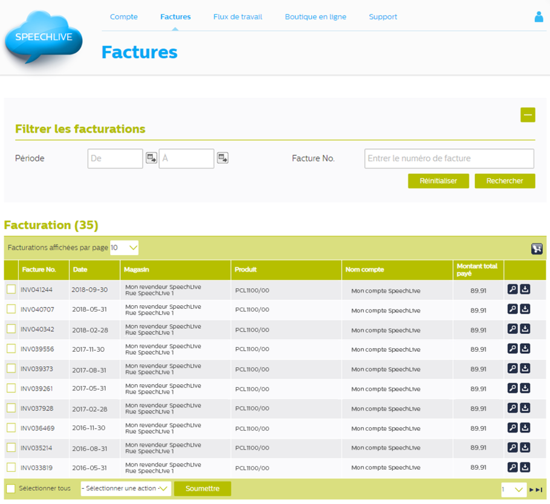Download invoice INV036469

click(525, 427)
